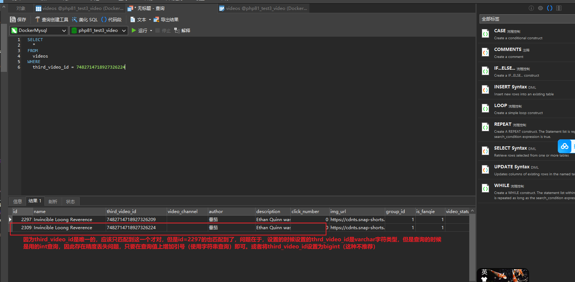Open the Query Builder tool (查询创建工具)
This screenshot has height=282, width=575.
52,19
